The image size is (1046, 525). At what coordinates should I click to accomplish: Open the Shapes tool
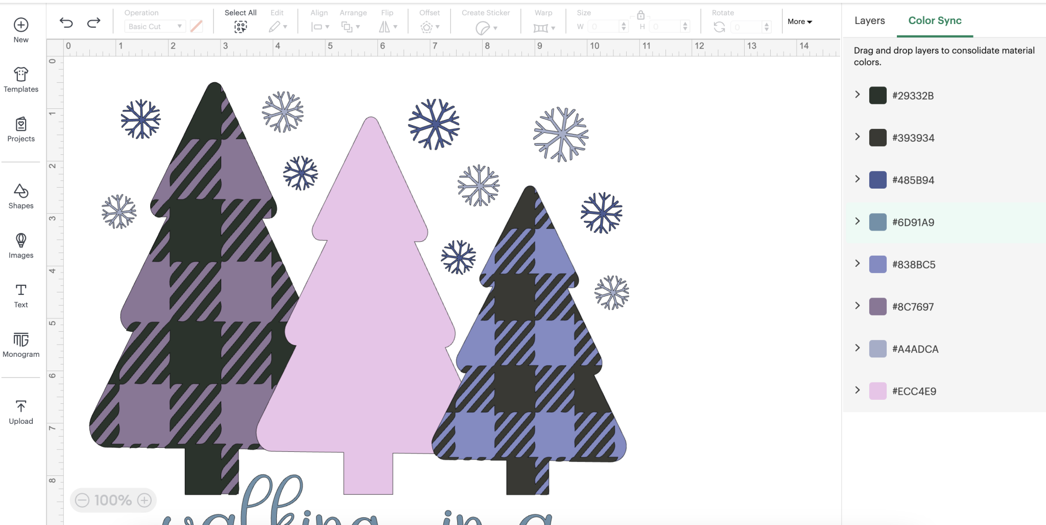click(20, 192)
